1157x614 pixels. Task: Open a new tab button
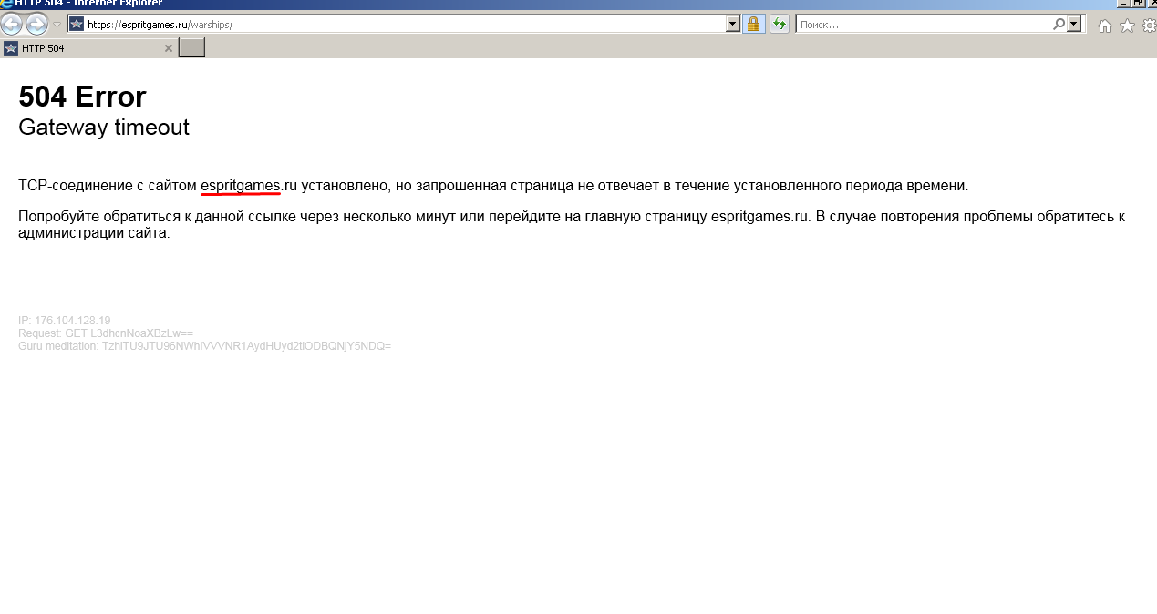[191, 48]
